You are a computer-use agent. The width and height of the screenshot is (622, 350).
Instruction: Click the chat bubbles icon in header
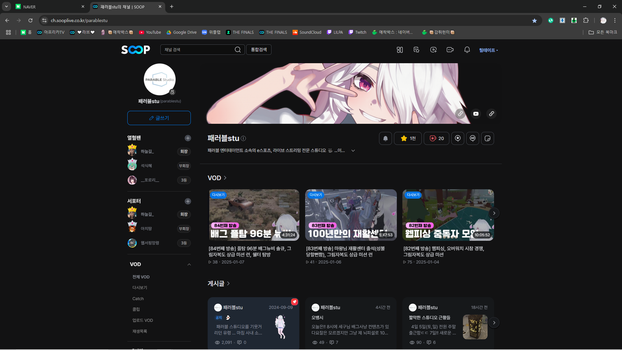[x=417, y=50]
